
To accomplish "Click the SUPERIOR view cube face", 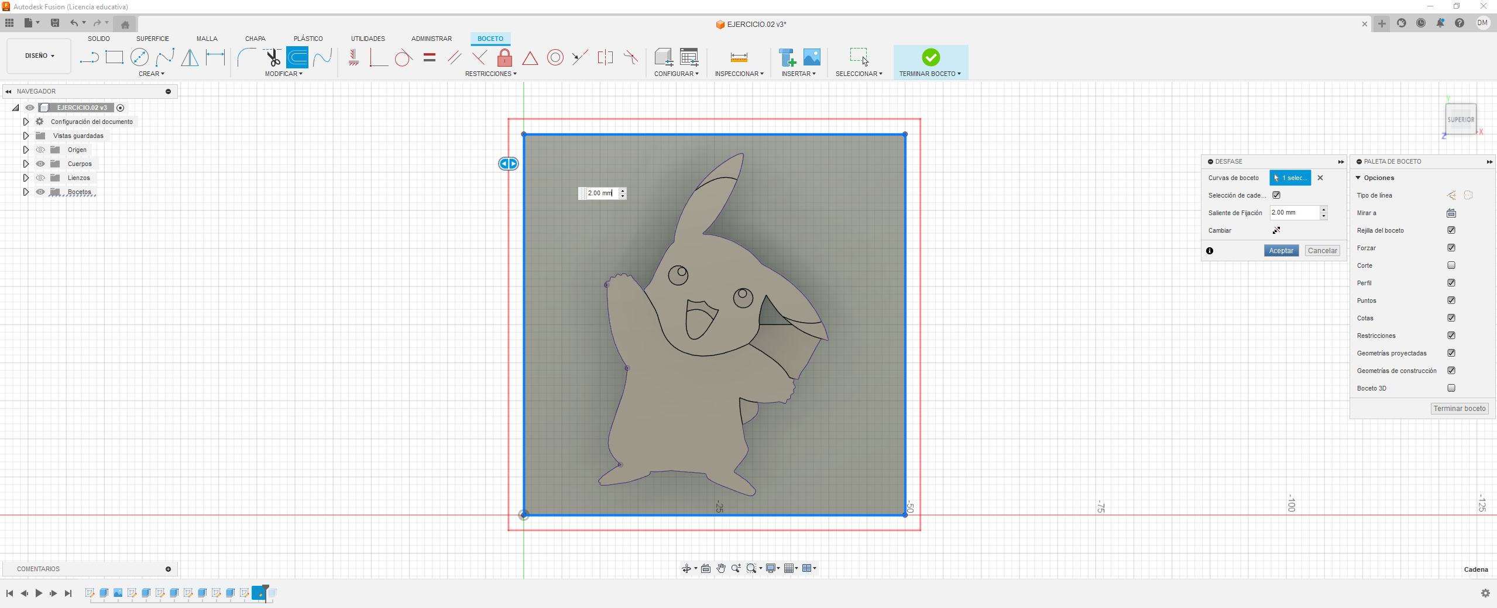I will tap(1461, 119).
